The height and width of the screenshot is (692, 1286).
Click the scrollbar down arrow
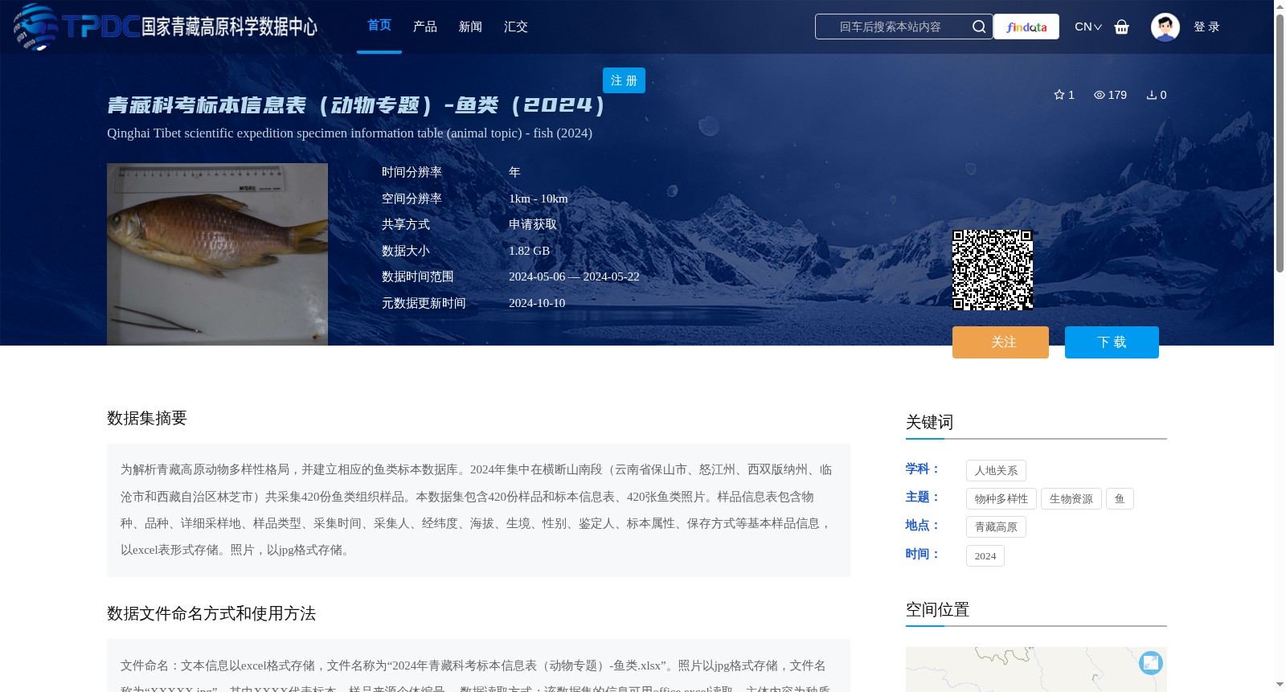click(x=1280, y=685)
